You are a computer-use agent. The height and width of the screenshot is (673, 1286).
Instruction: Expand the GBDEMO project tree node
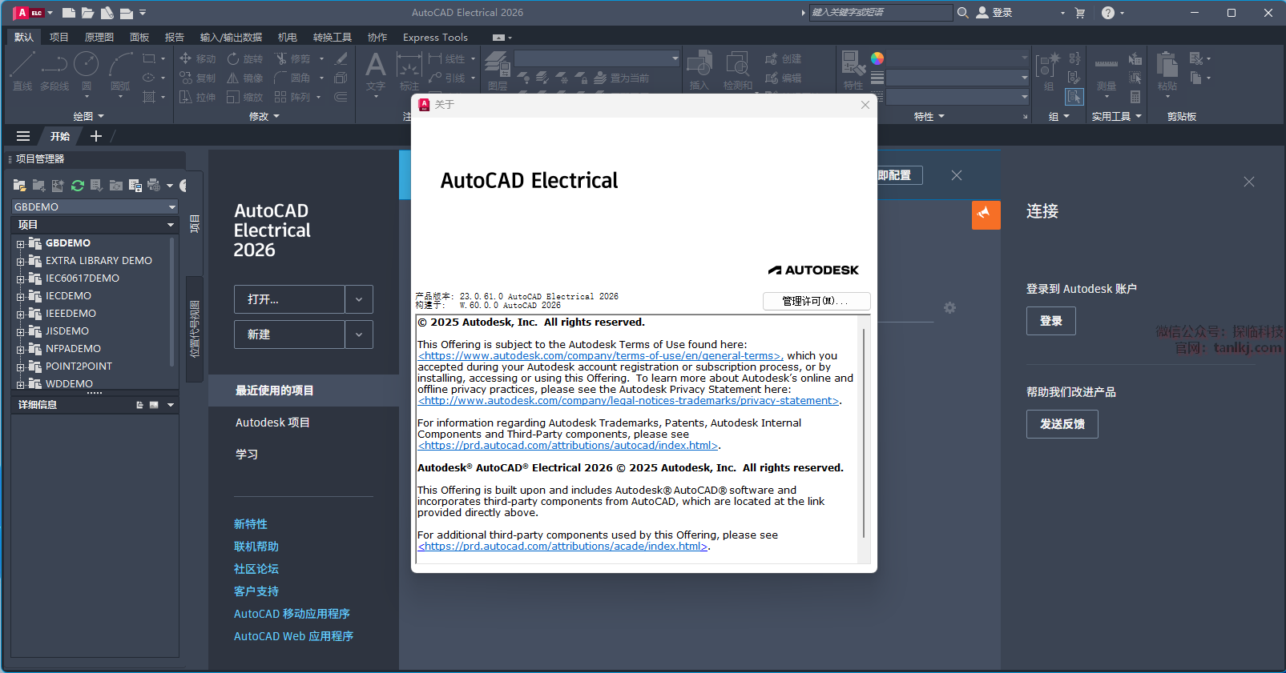(x=21, y=244)
